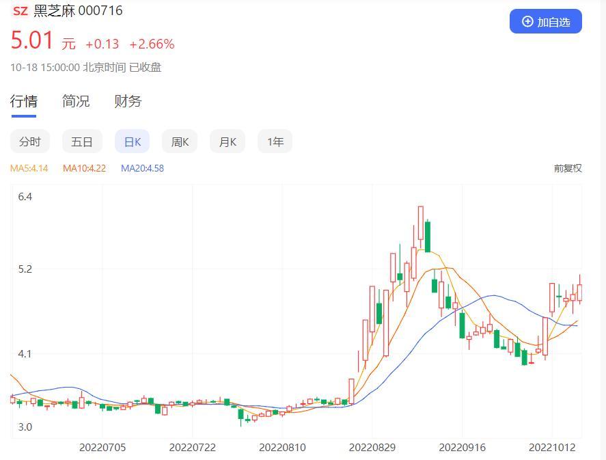Click the 20220829 date axis label
Image resolution: width=606 pixels, height=460 pixels.
372,448
